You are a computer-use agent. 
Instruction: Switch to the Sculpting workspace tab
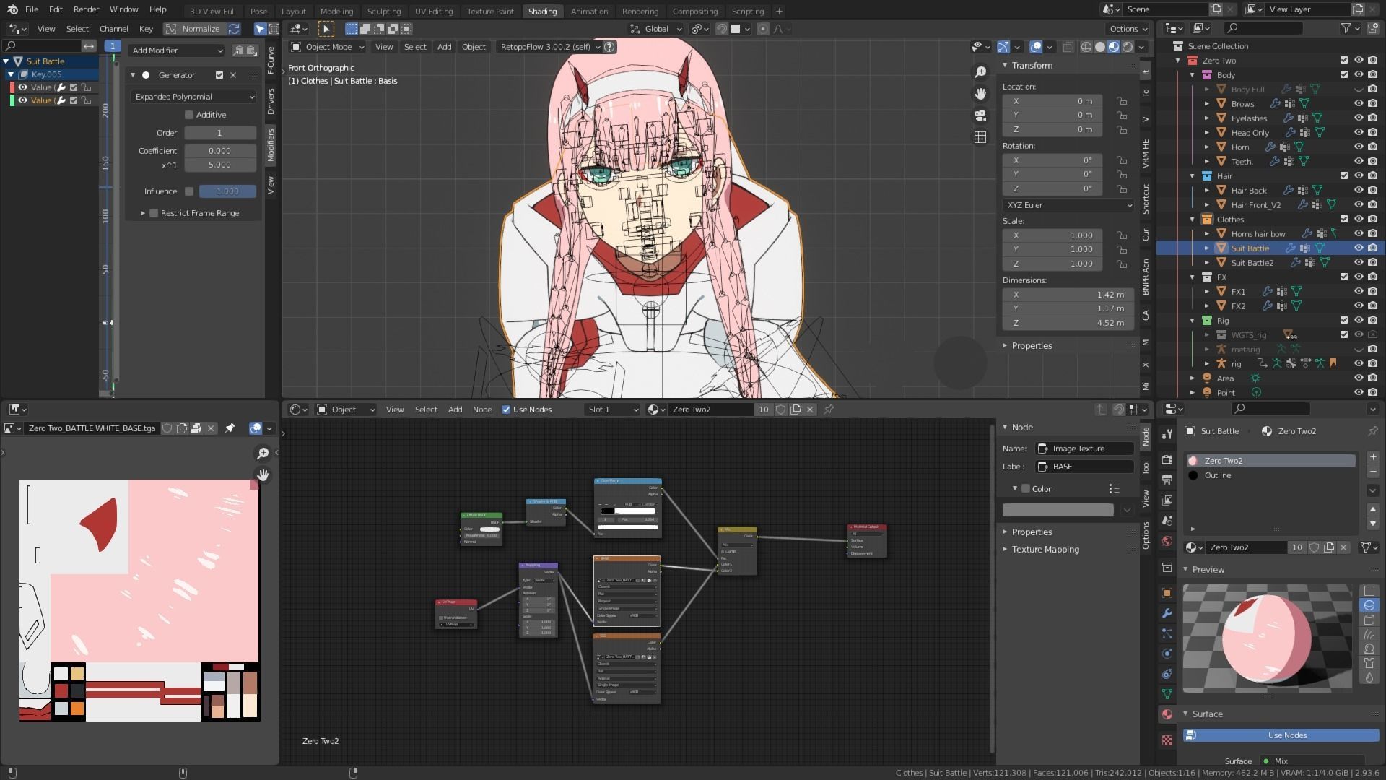pyautogui.click(x=383, y=11)
